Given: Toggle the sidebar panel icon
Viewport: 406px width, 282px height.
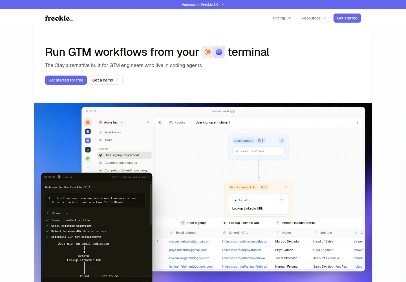Looking at the screenshot, I should pos(160,122).
